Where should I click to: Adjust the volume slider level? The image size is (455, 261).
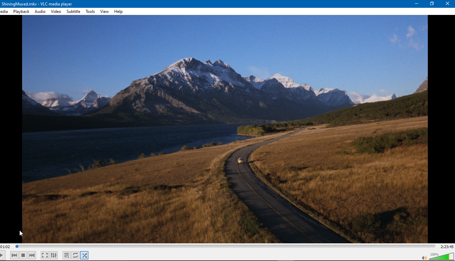(x=441, y=257)
